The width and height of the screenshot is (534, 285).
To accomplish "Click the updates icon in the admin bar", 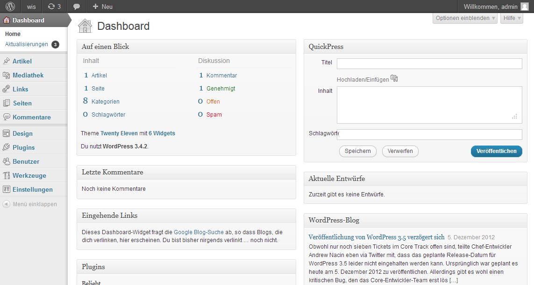I will pyautogui.click(x=51, y=7).
